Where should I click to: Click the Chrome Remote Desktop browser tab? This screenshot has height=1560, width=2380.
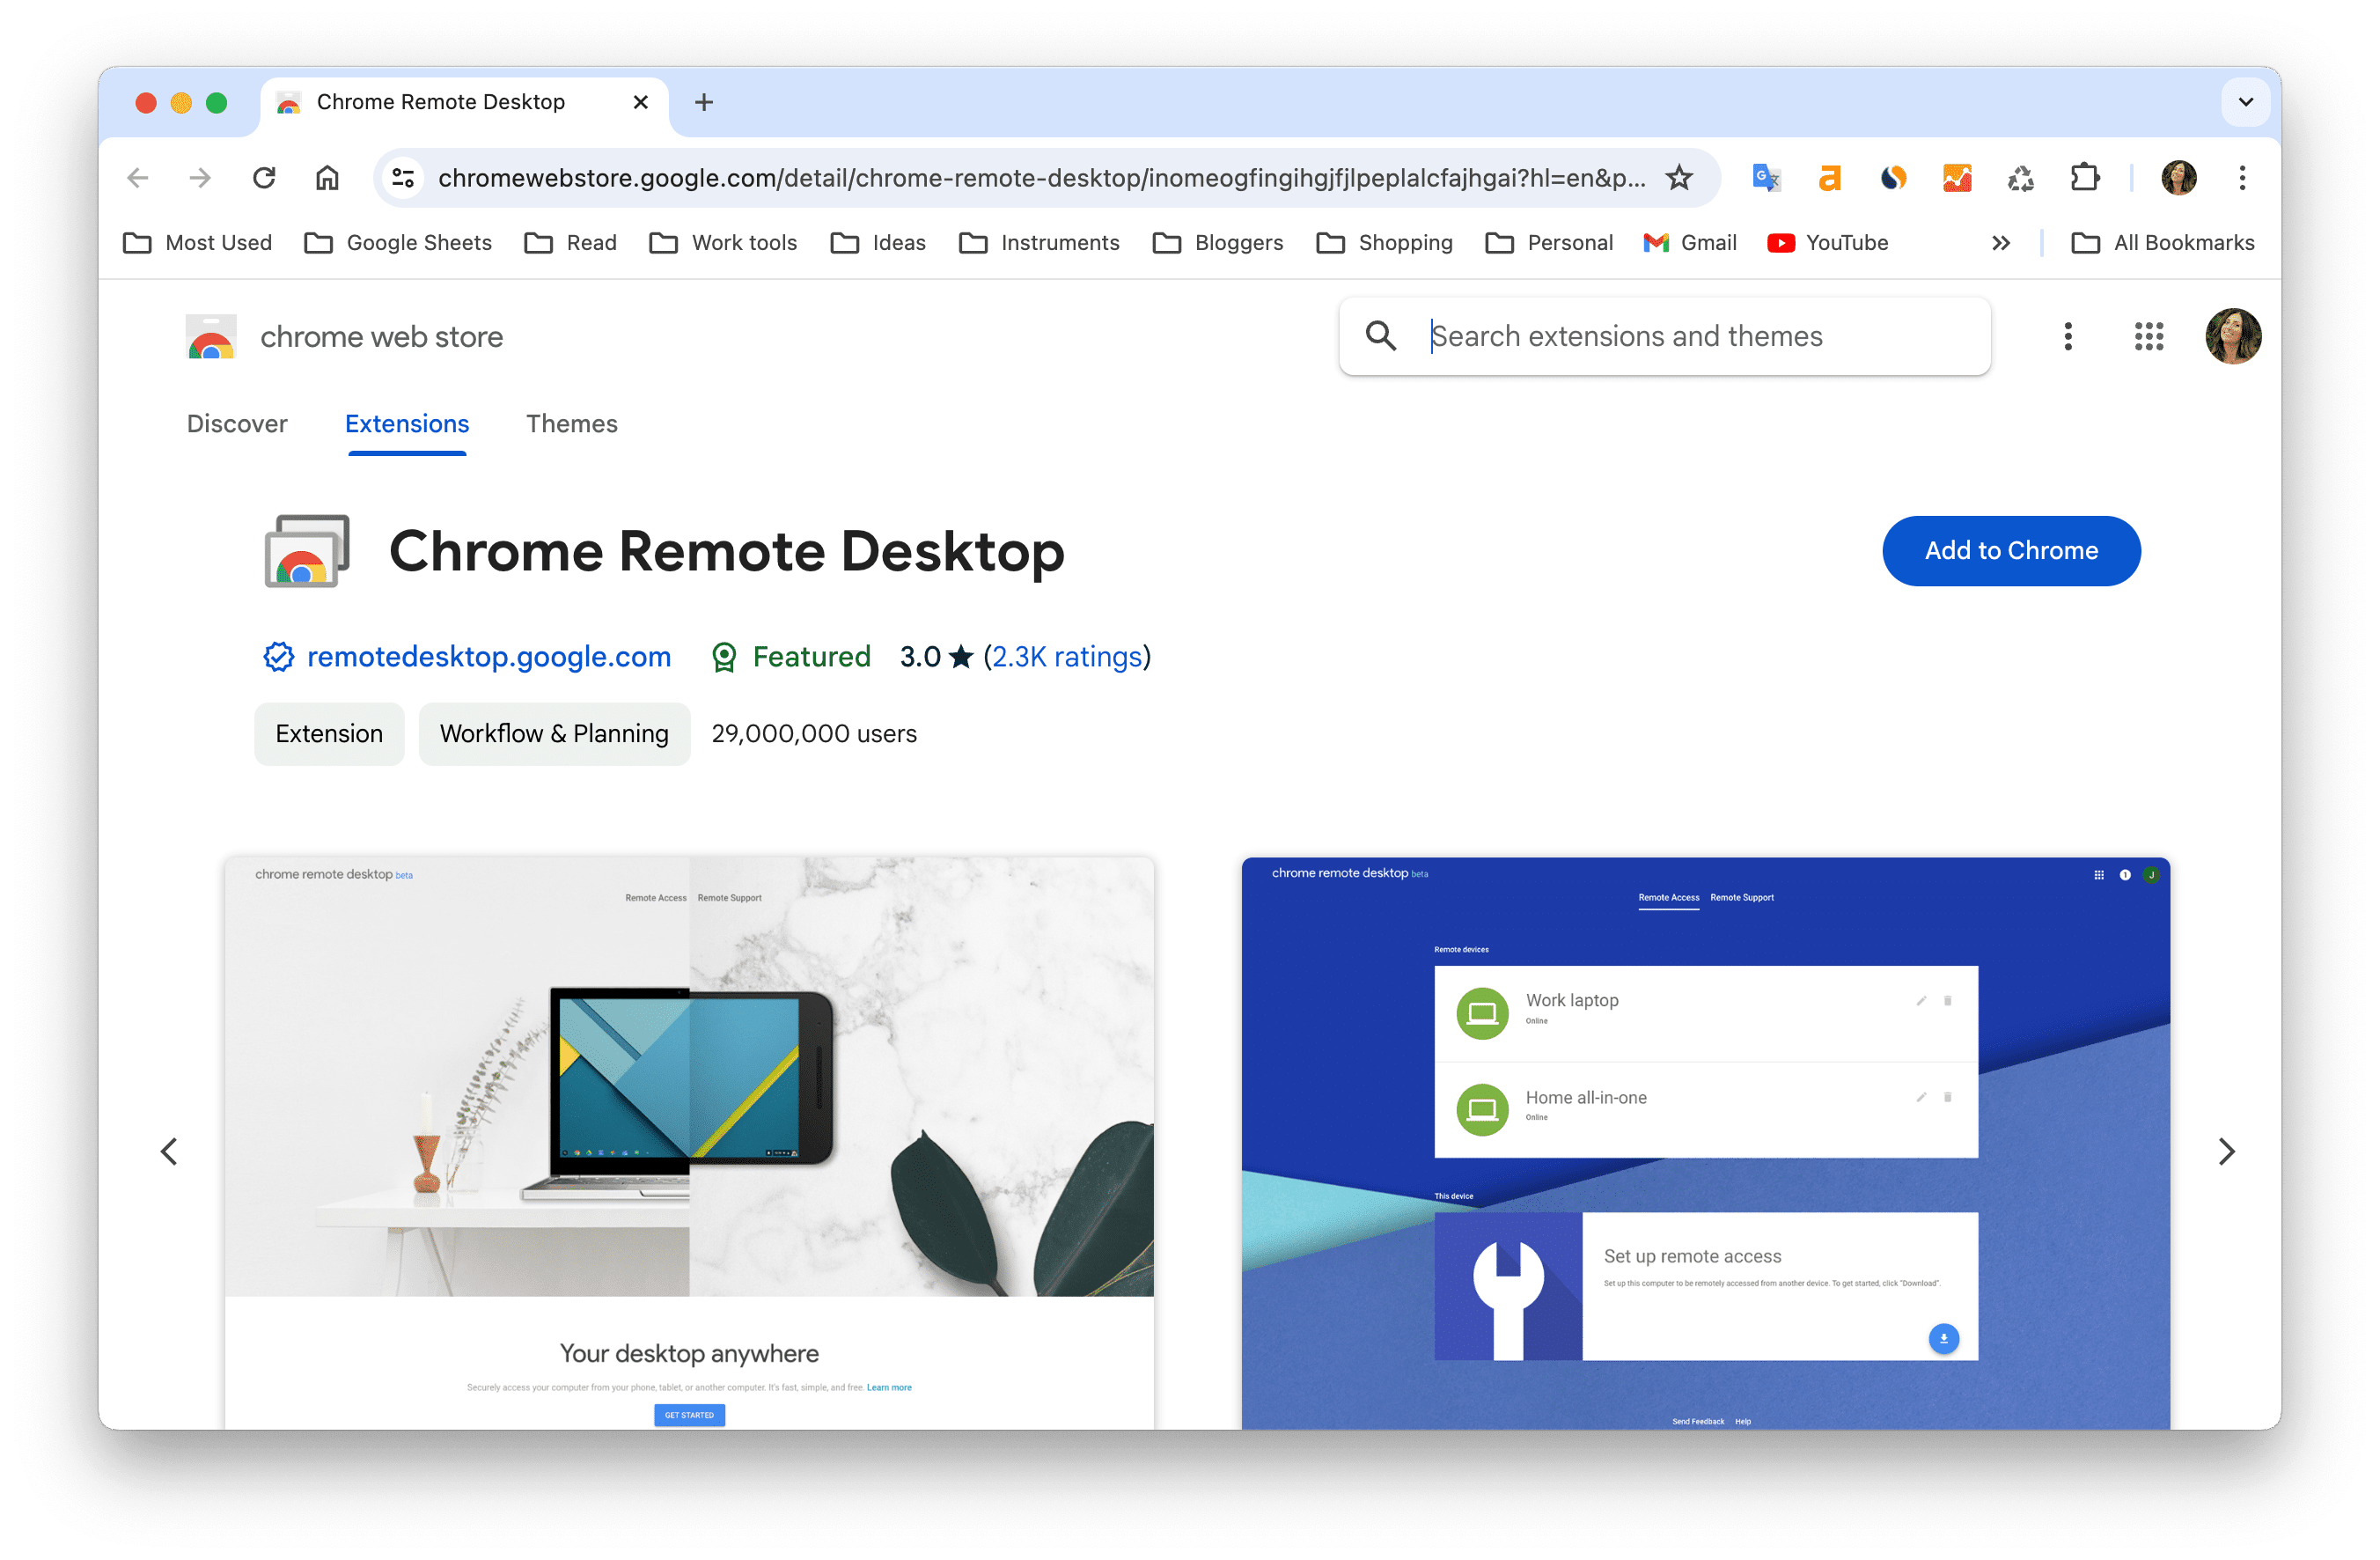pos(463,102)
